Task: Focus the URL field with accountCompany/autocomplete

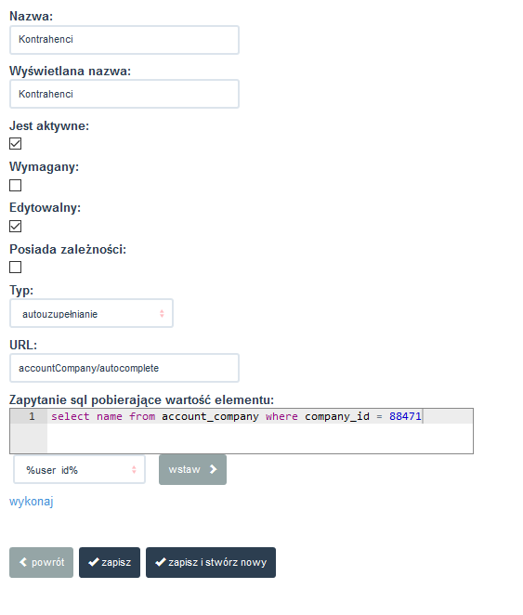Action: coord(124,368)
